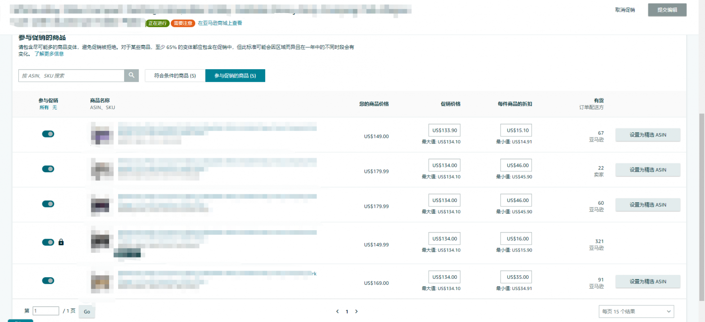
Task: Go to next page arrow
Action: point(356,312)
